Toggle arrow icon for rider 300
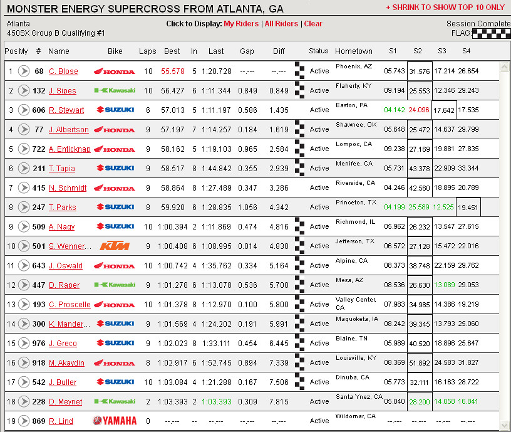 [23, 324]
